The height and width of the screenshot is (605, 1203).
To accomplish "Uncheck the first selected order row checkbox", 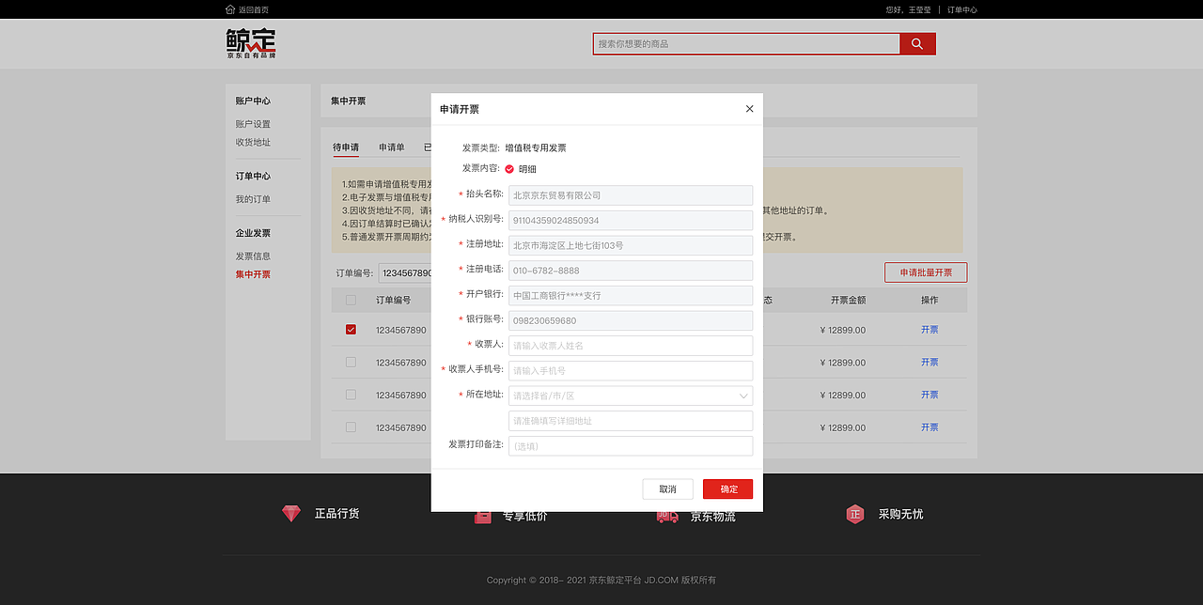I will pos(351,330).
